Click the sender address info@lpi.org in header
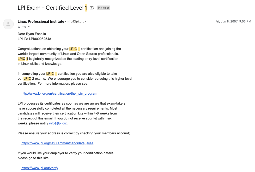 [x=76, y=21]
